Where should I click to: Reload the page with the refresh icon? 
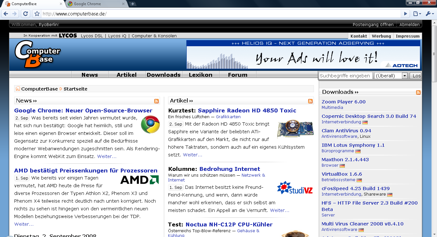pyautogui.click(x=26, y=14)
